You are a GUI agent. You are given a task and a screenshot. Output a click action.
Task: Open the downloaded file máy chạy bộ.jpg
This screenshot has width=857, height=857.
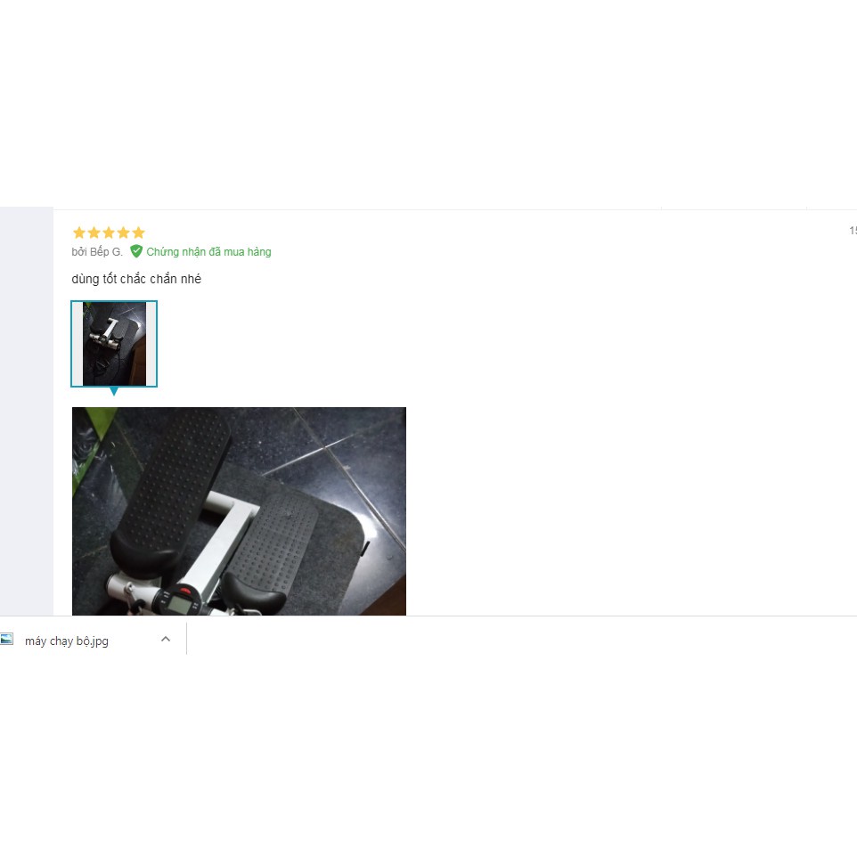point(67,641)
